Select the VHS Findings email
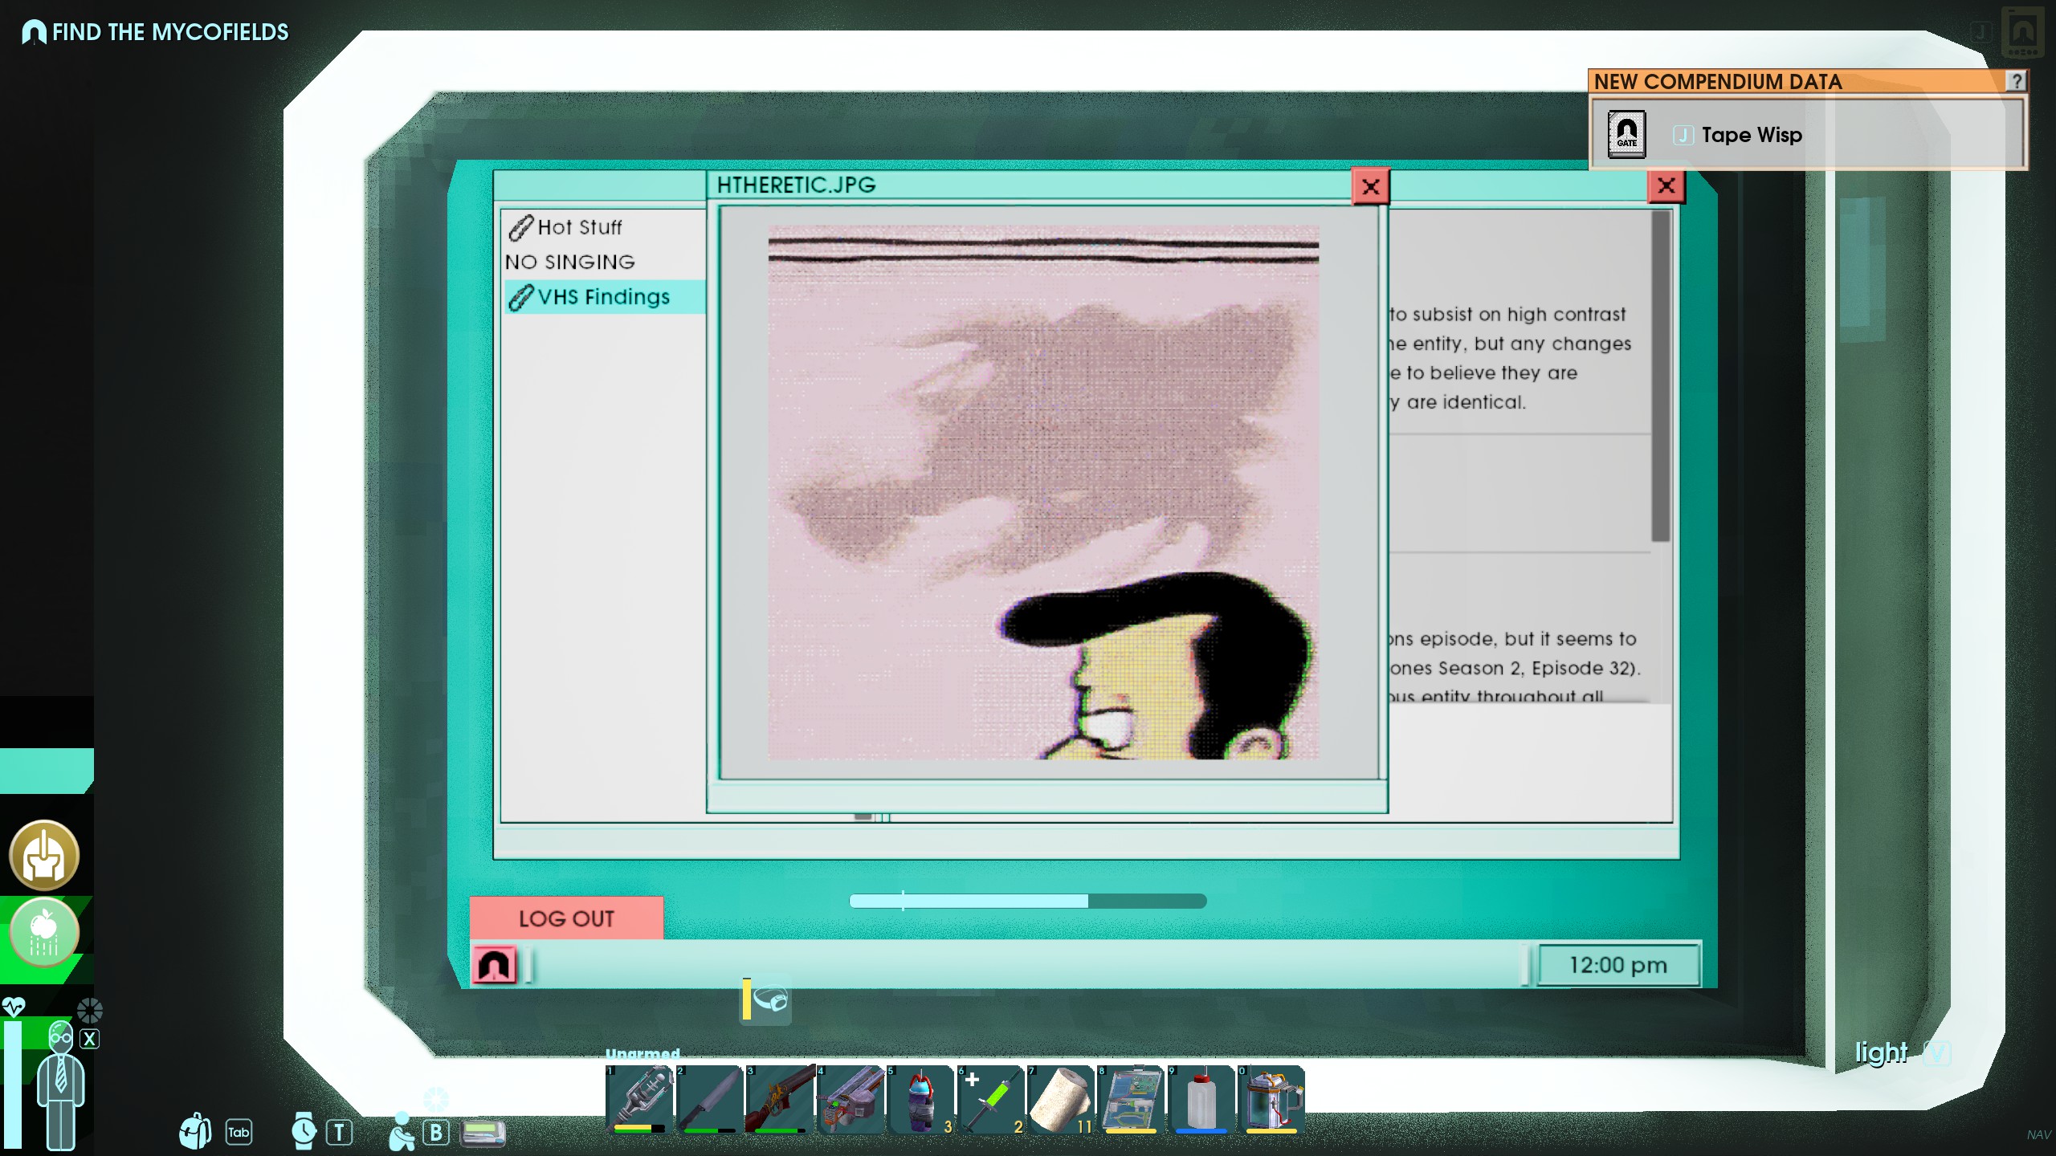This screenshot has height=1156, width=2056. [604, 297]
